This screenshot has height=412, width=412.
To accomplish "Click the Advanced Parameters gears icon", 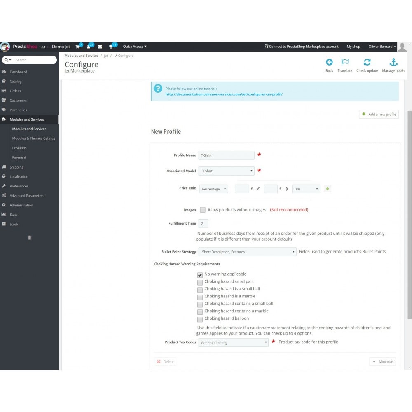I will coord(4,195).
